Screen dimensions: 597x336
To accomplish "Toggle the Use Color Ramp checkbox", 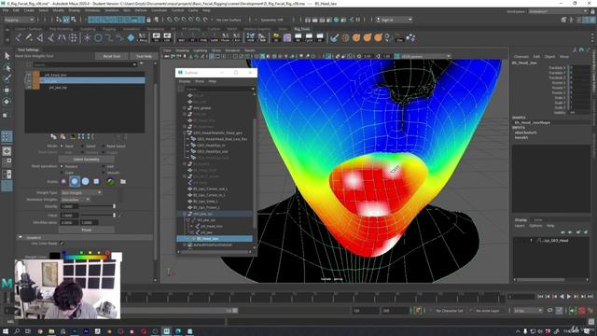I will pos(62,243).
